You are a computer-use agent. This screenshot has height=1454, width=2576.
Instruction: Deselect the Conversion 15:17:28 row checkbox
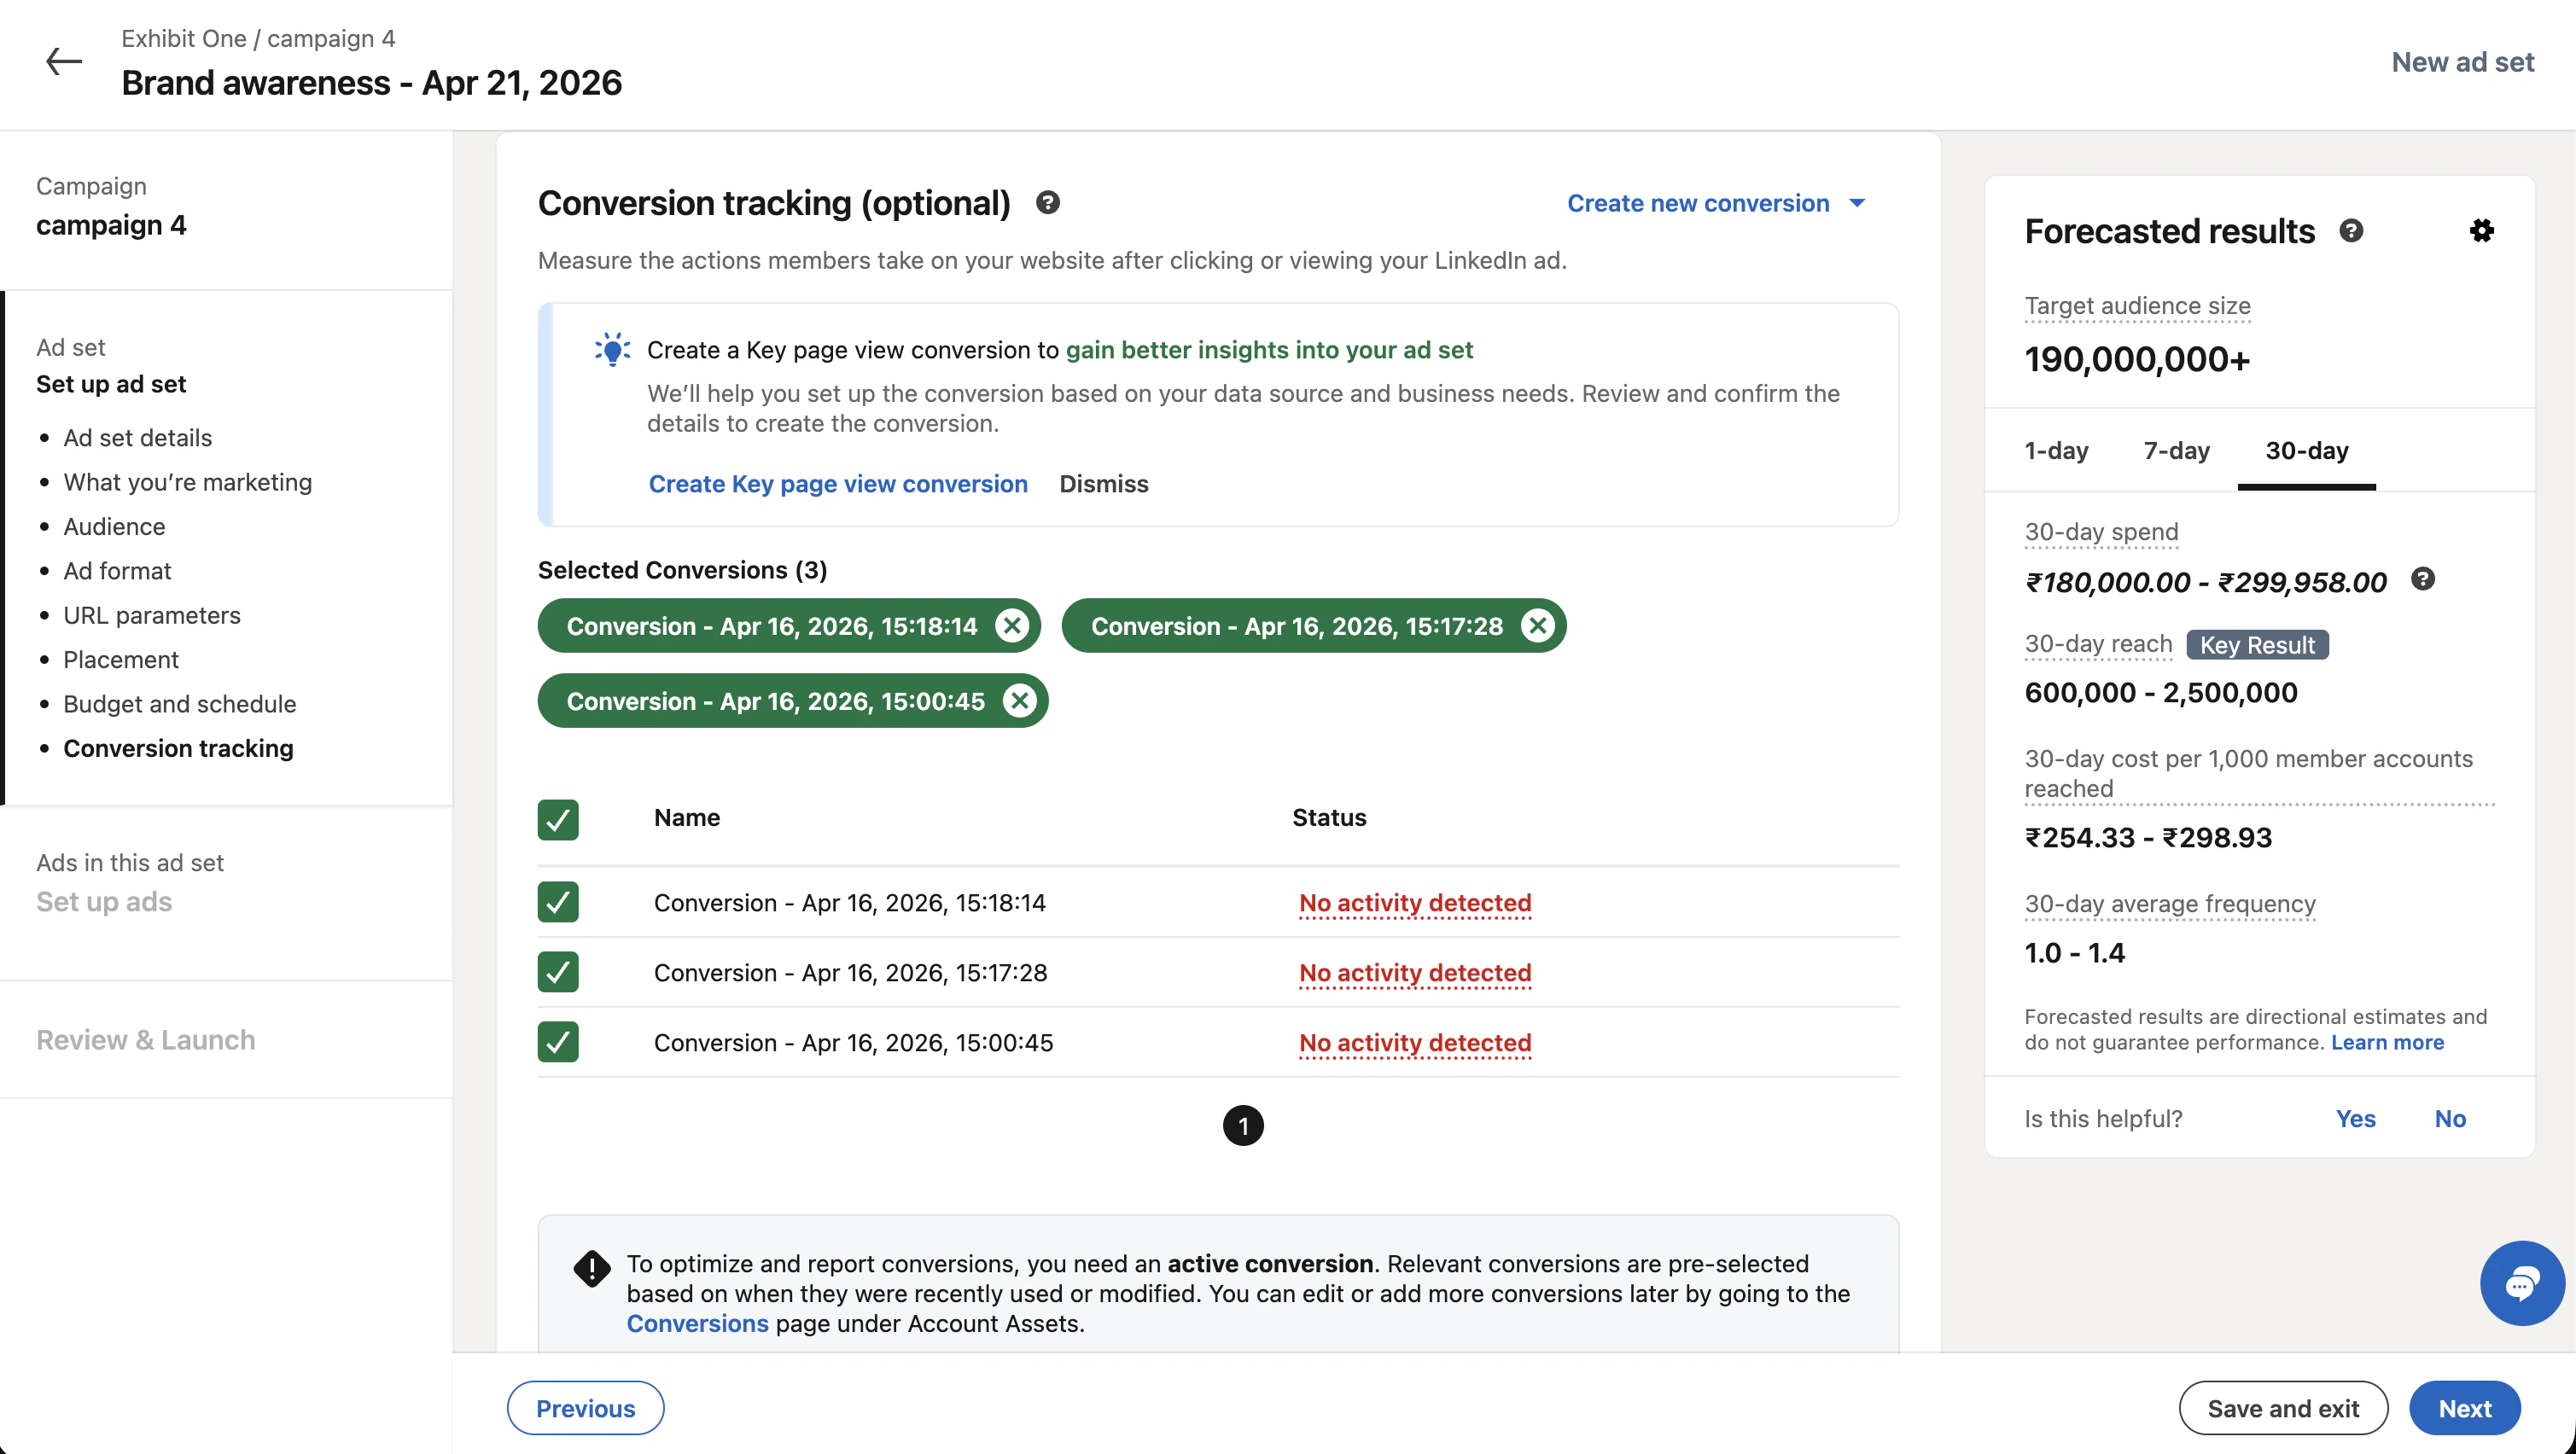pyautogui.click(x=557, y=972)
